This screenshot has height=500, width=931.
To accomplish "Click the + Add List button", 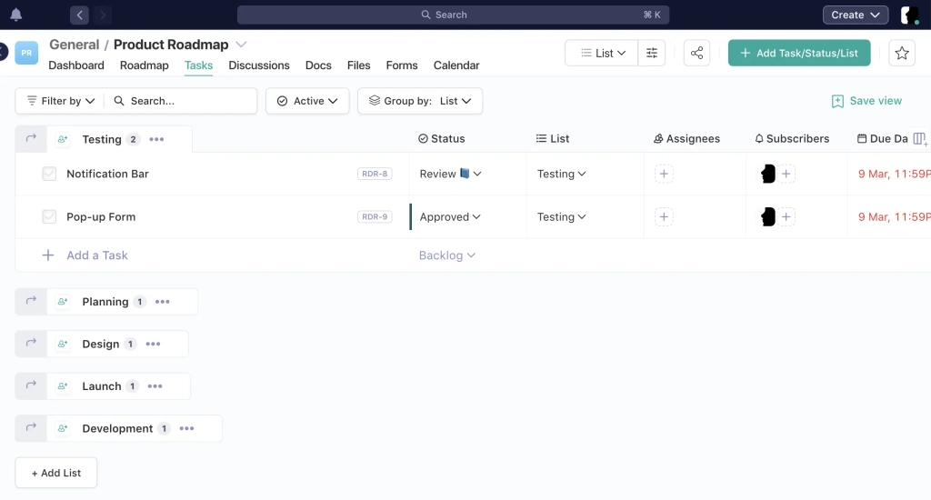I will pyautogui.click(x=56, y=473).
